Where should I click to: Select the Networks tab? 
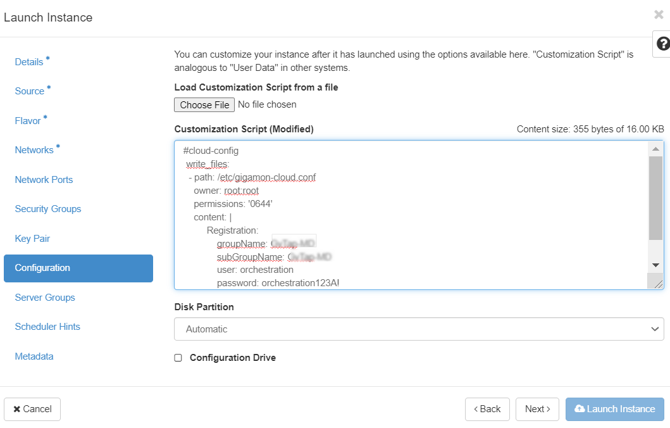click(34, 150)
